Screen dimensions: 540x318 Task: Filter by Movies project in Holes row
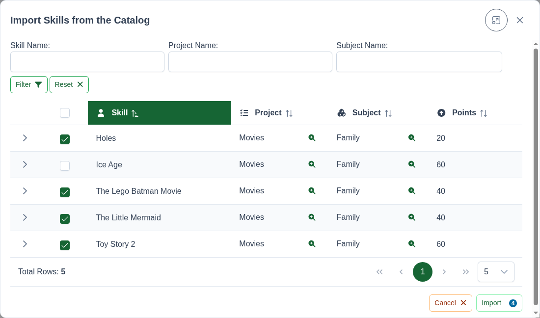coord(312,138)
